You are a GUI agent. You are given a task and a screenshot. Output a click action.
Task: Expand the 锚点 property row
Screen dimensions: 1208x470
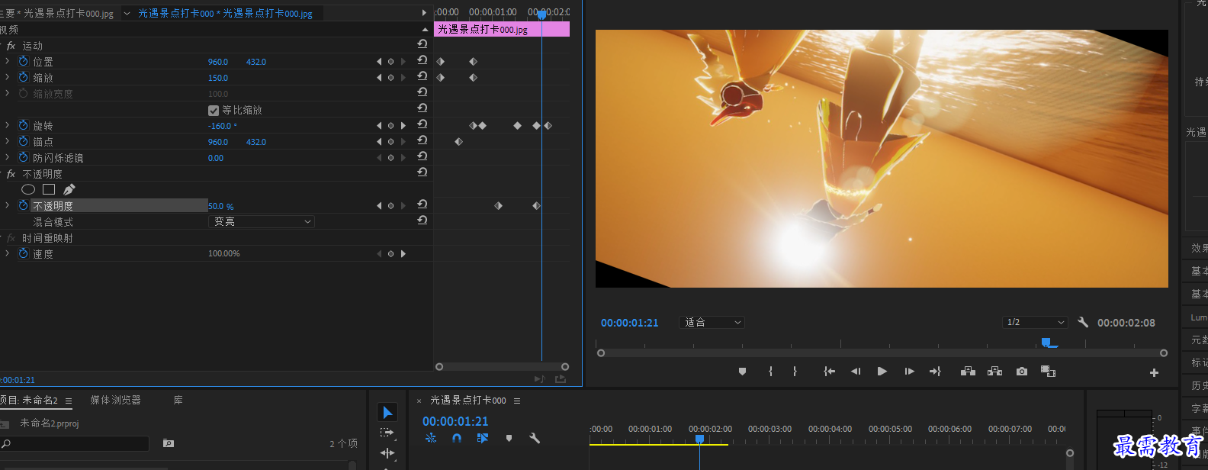[8, 141]
